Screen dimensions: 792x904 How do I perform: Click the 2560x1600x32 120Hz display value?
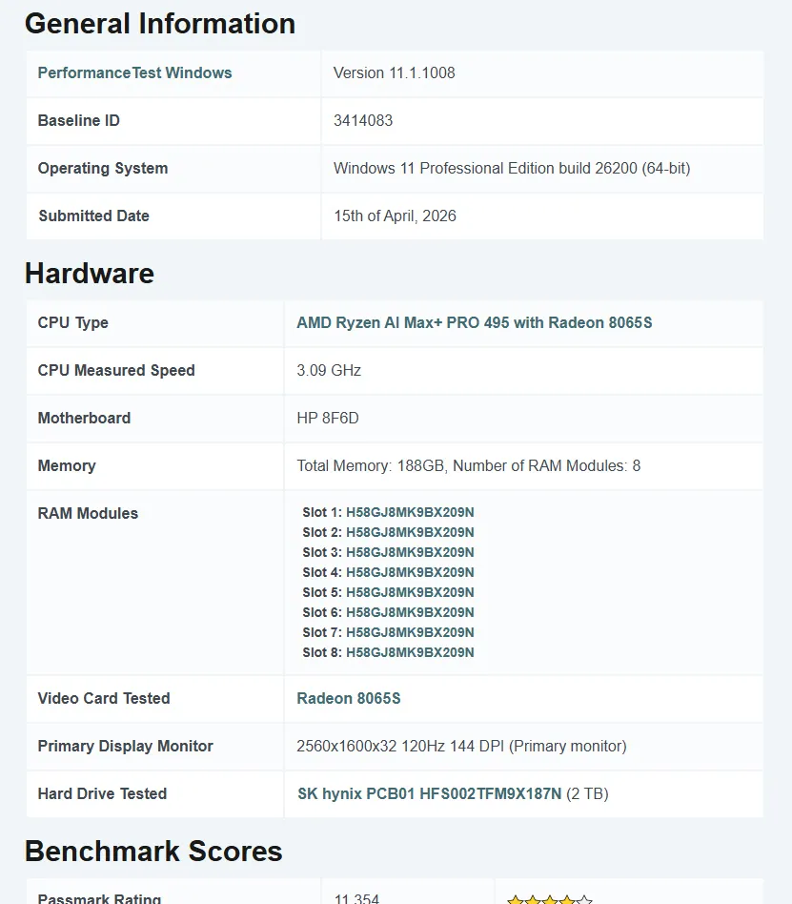[x=461, y=746]
